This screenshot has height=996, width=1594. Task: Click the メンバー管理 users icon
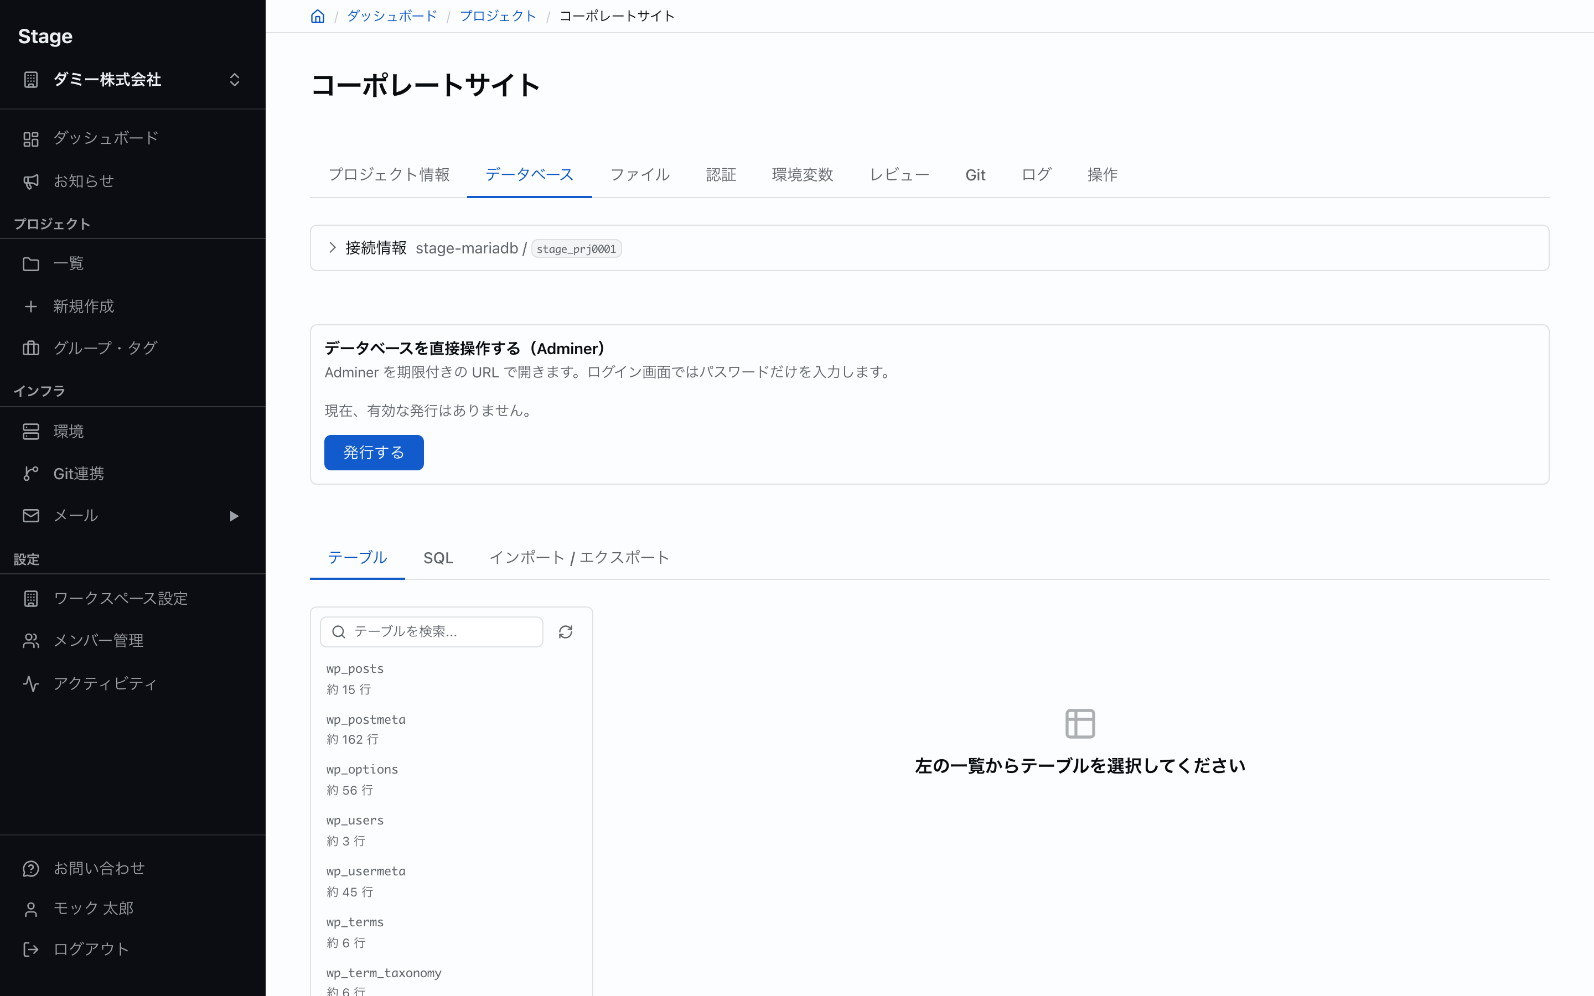point(31,641)
